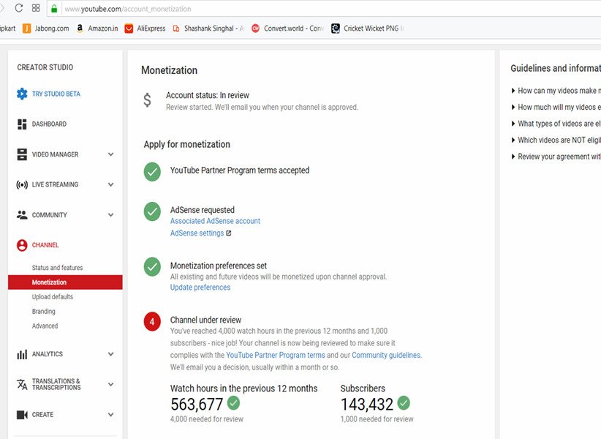The image size is (601, 439).
Task: Click the 143,432 subscribers value
Action: pos(367,404)
